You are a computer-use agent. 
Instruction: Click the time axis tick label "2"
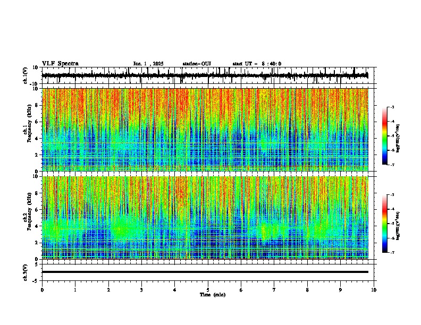point(108,290)
